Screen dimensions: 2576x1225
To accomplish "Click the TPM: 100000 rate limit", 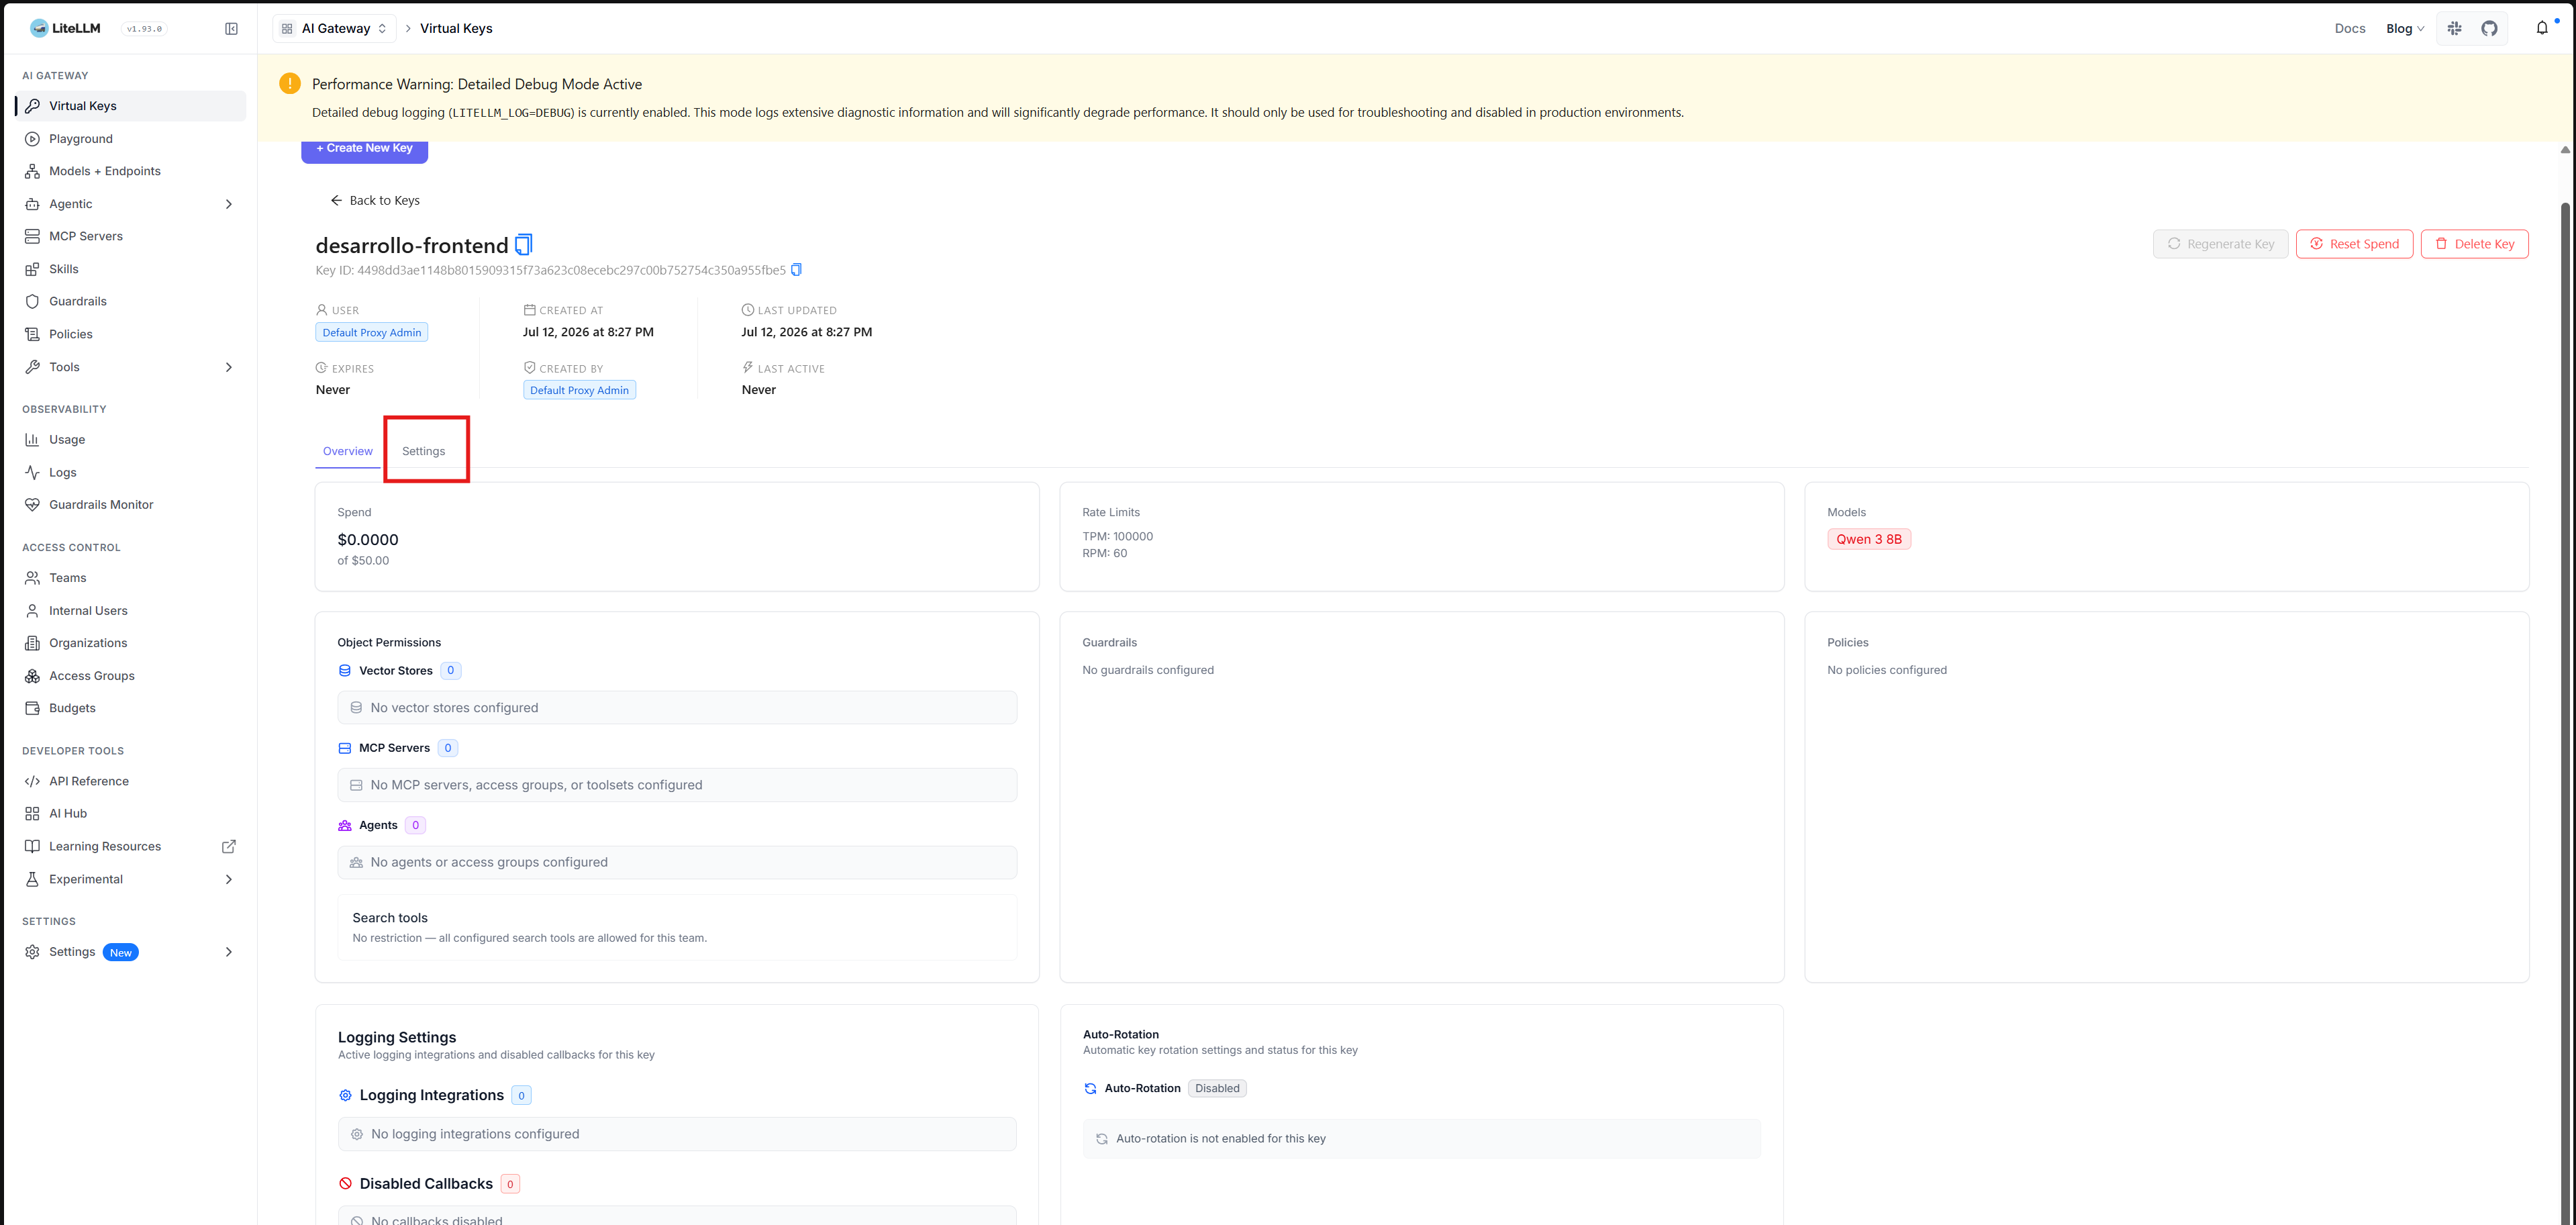I will (x=1117, y=536).
